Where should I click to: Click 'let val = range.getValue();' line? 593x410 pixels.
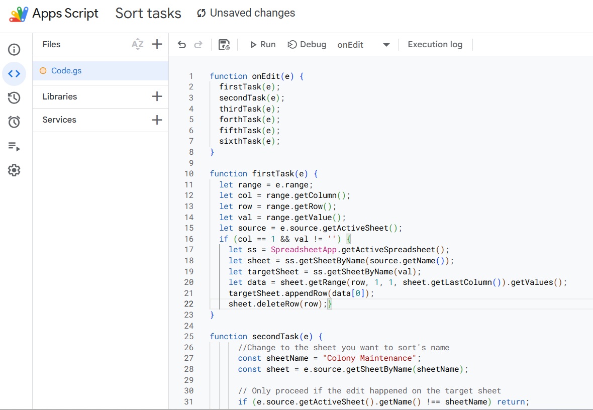point(282,218)
